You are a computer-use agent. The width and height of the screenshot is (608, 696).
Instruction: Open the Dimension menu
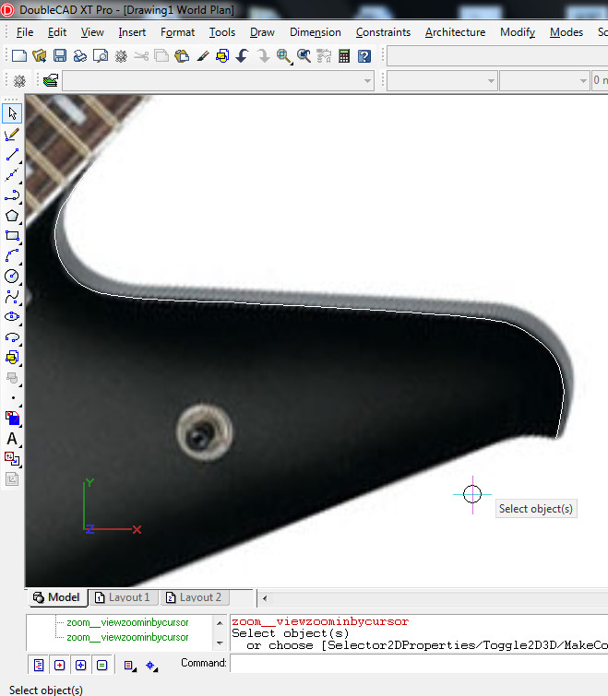[x=315, y=32]
